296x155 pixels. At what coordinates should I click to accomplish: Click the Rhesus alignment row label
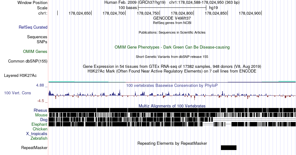(x=41, y=110)
